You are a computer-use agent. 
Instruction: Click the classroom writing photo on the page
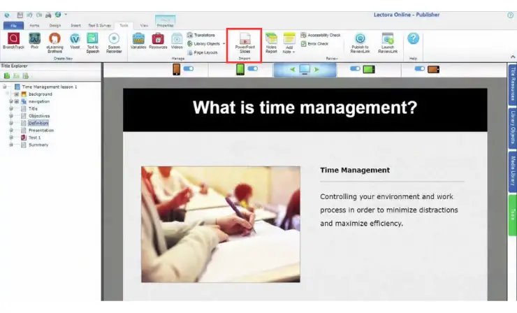pos(221,224)
